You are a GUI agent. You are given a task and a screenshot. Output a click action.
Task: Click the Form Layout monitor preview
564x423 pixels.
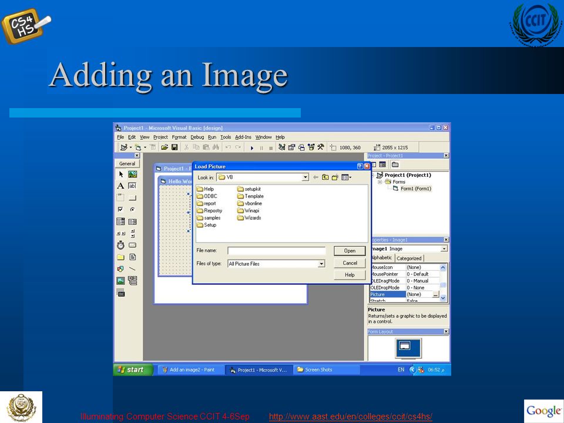click(x=408, y=348)
